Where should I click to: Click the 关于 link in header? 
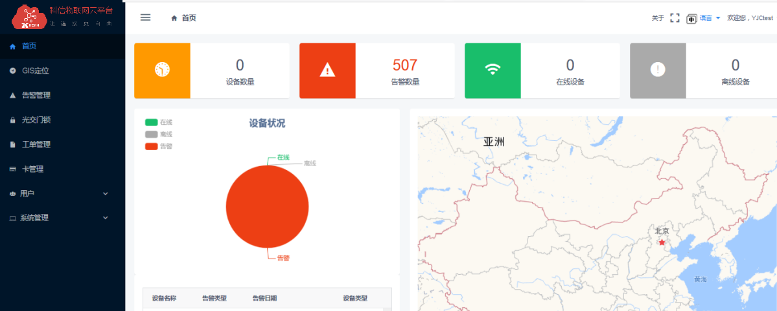pos(658,18)
